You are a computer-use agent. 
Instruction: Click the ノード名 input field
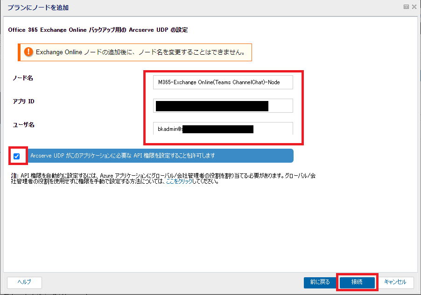click(223, 82)
